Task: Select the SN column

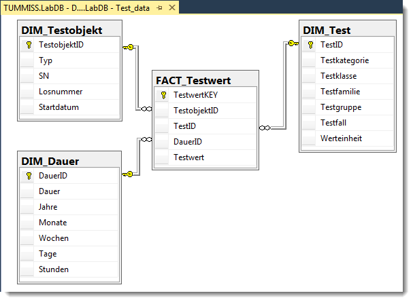Action: pos(70,76)
